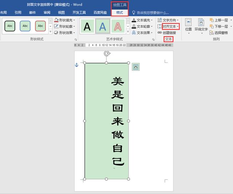233x194 pixels.
Task: Click the right-middle sizing handle of text box
Action: tap(129, 121)
